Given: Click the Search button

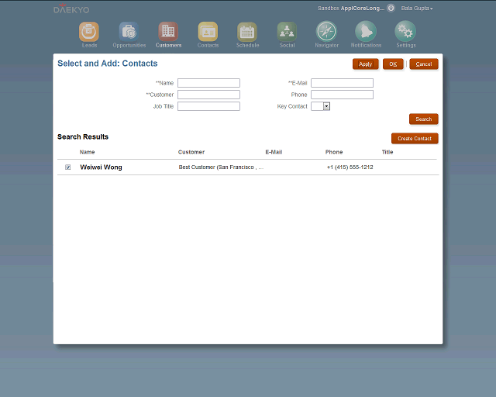Looking at the screenshot, I should coord(424,119).
